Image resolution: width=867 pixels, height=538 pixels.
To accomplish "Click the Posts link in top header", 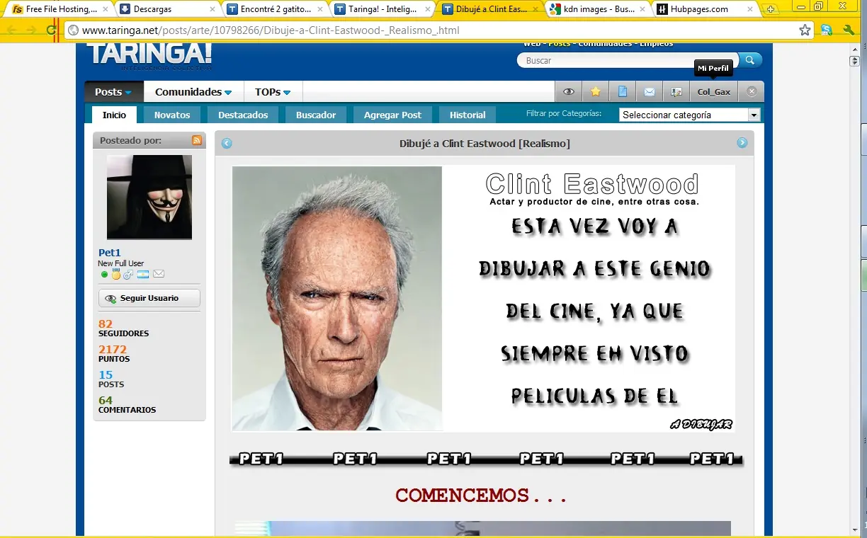I will (559, 44).
